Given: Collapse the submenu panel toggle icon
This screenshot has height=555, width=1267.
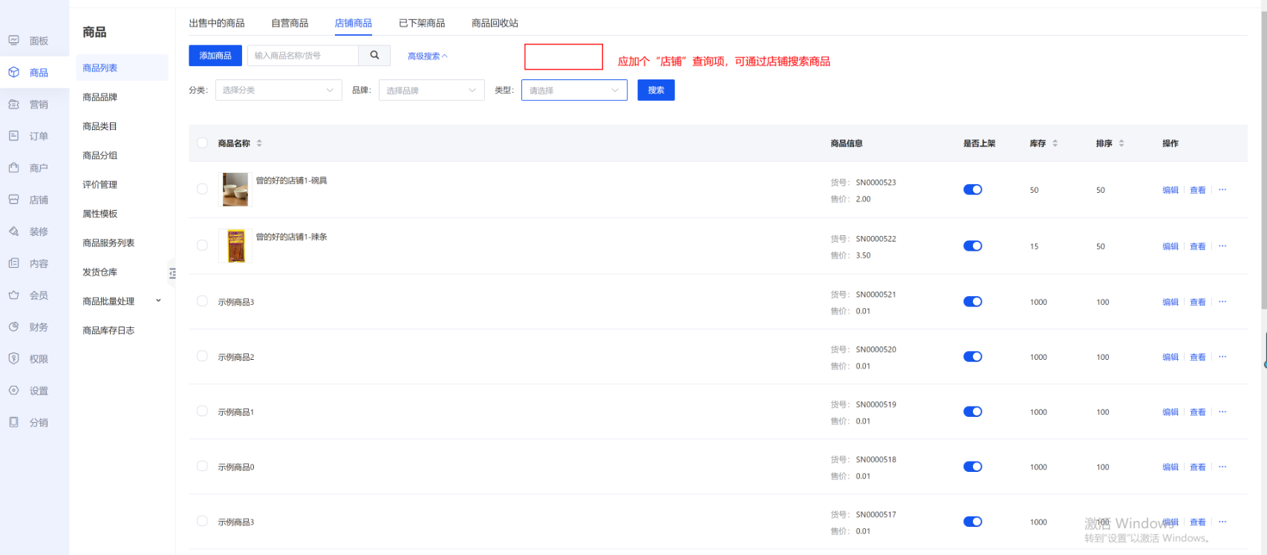Looking at the screenshot, I should pyautogui.click(x=172, y=273).
